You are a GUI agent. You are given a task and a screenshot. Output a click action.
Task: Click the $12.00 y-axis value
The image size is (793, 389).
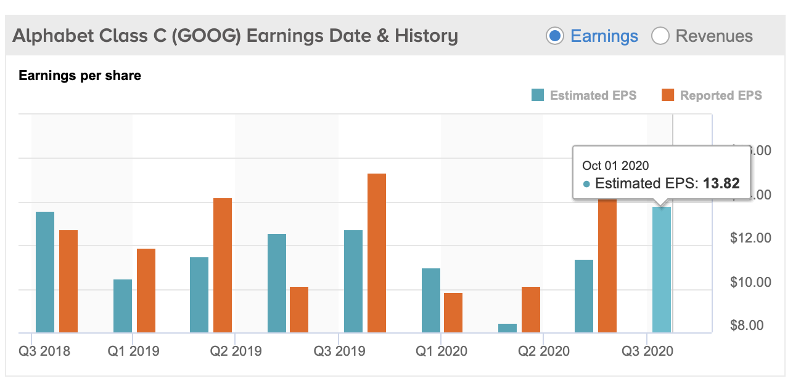(x=750, y=238)
